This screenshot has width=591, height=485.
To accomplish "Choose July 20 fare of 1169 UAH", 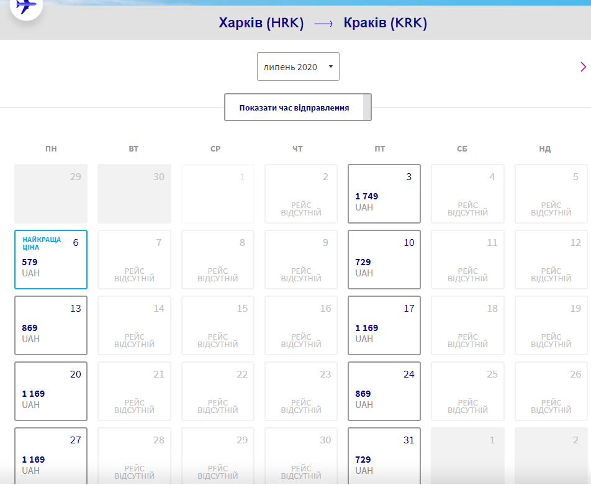I will coord(50,391).
